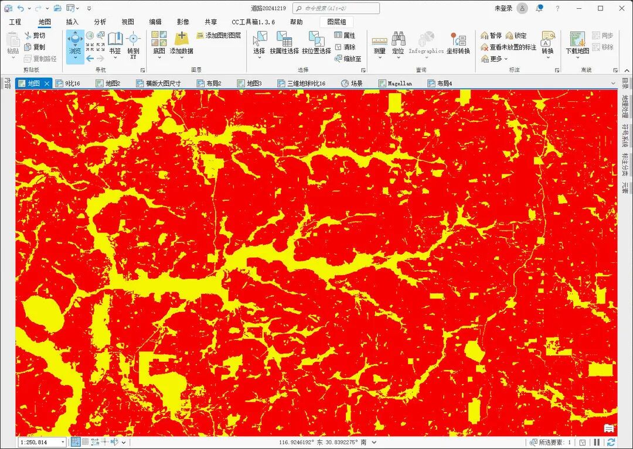
Task: Open the Basemap (底图) gallery
Action: point(159,43)
